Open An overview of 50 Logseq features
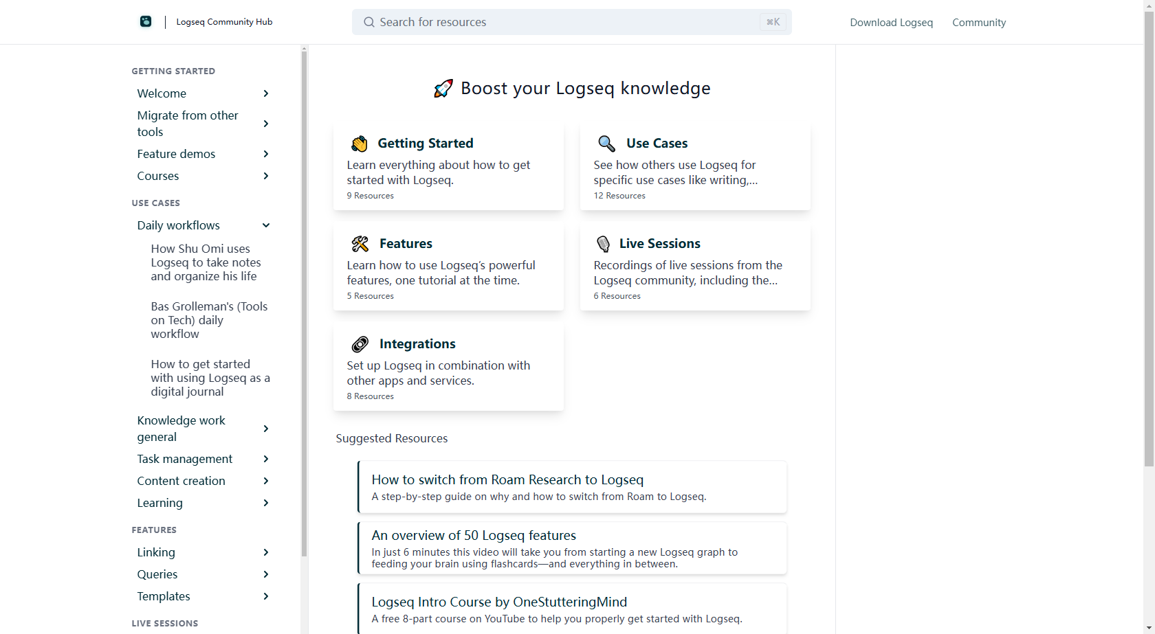Image resolution: width=1155 pixels, height=634 pixels. (474, 535)
